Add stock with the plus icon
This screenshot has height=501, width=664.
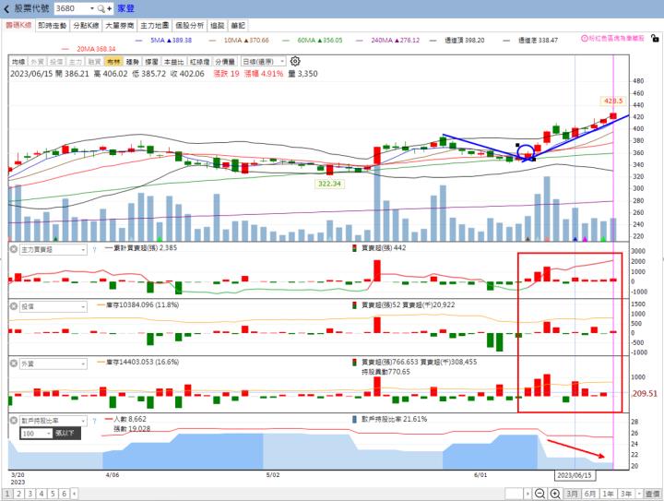click(x=109, y=8)
